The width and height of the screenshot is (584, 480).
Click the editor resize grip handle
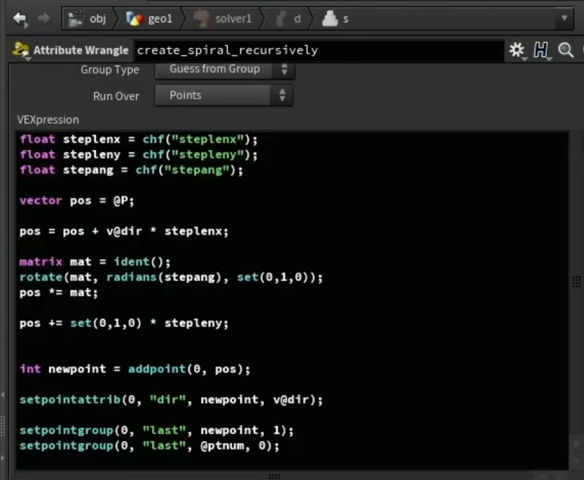(274, 476)
